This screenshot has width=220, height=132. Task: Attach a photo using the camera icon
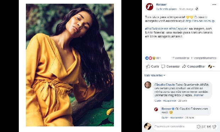point(204,127)
